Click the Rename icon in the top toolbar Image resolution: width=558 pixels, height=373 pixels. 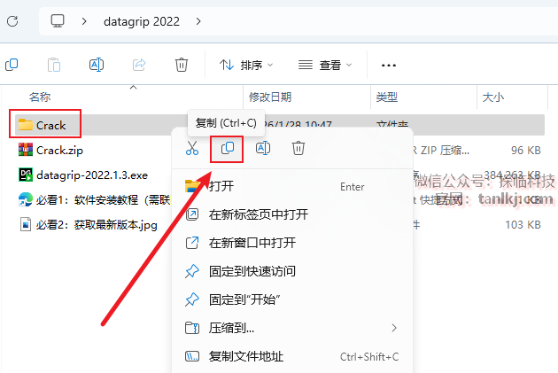click(96, 65)
